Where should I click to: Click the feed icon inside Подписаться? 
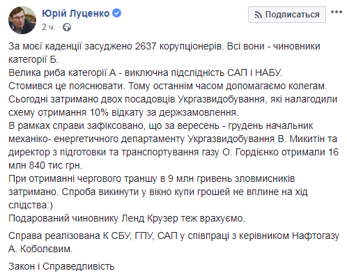258,15
